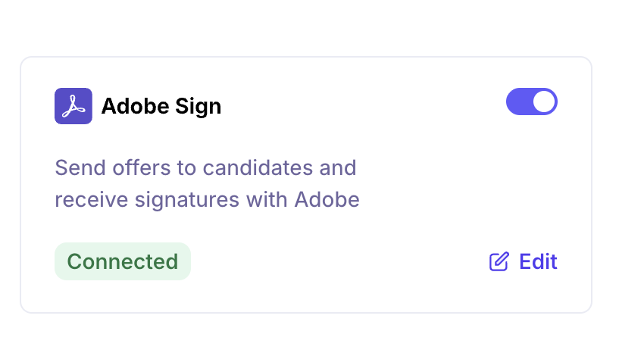Click the green Connected status badge
This screenshot has width=644, height=350.
[122, 261]
